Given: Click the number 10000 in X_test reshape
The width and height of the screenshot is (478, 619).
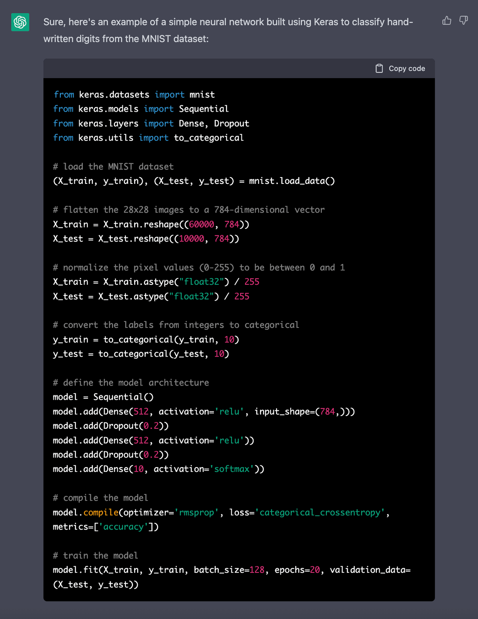Looking at the screenshot, I should (x=192, y=239).
